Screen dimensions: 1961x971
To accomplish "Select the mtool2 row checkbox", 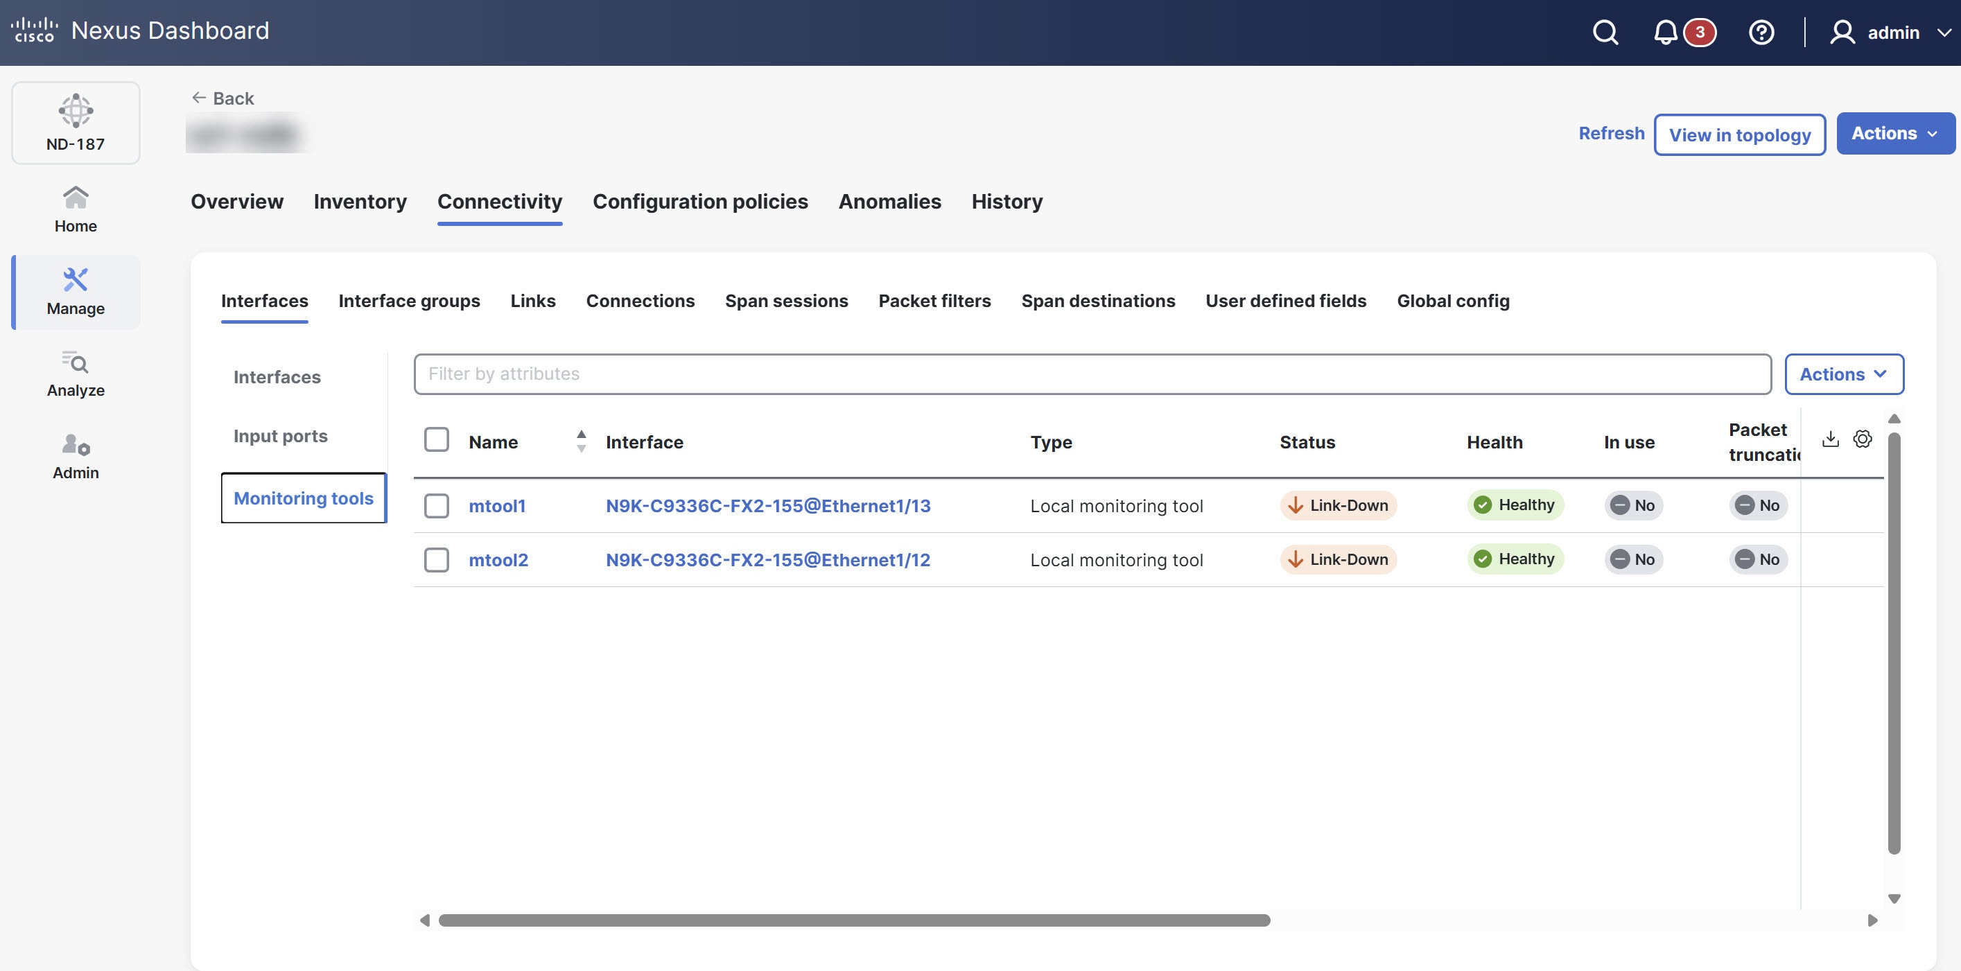I will (436, 559).
